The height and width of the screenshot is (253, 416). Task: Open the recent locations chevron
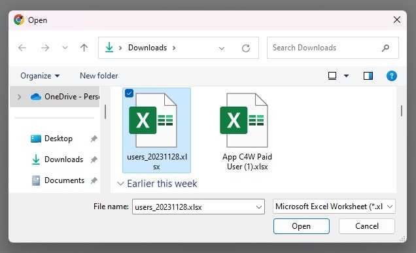click(65, 48)
